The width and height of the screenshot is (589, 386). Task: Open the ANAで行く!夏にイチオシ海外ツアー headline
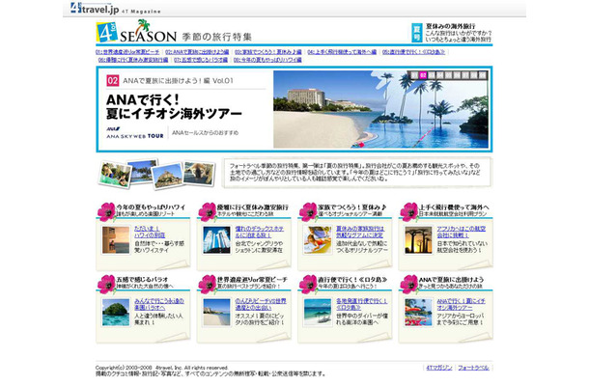coord(174,107)
